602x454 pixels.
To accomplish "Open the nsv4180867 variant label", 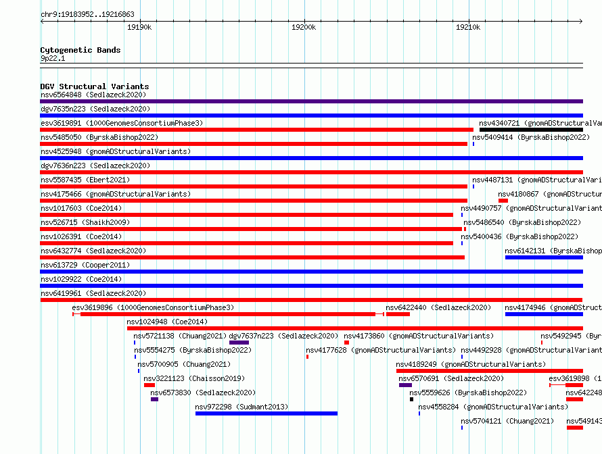I will pyautogui.click(x=550, y=194).
